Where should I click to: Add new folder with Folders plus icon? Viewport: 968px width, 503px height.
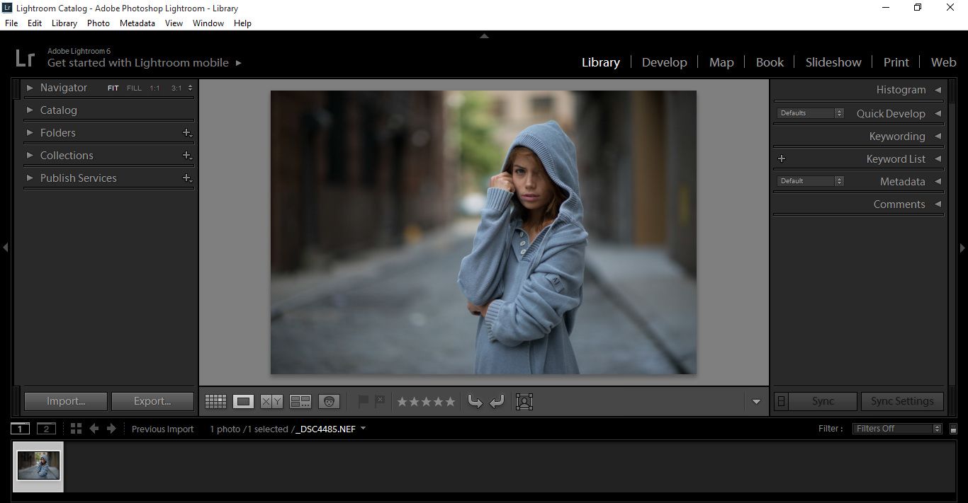187,133
